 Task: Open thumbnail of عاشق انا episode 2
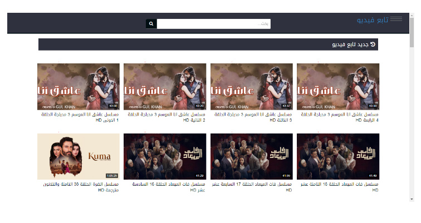click(x=165, y=86)
